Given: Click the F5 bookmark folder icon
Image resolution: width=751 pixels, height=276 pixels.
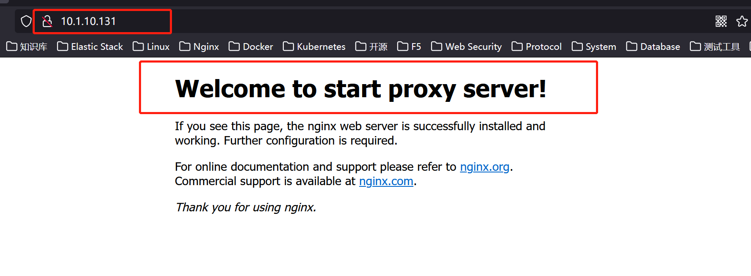Looking at the screenshot, I should pos(403,46).
